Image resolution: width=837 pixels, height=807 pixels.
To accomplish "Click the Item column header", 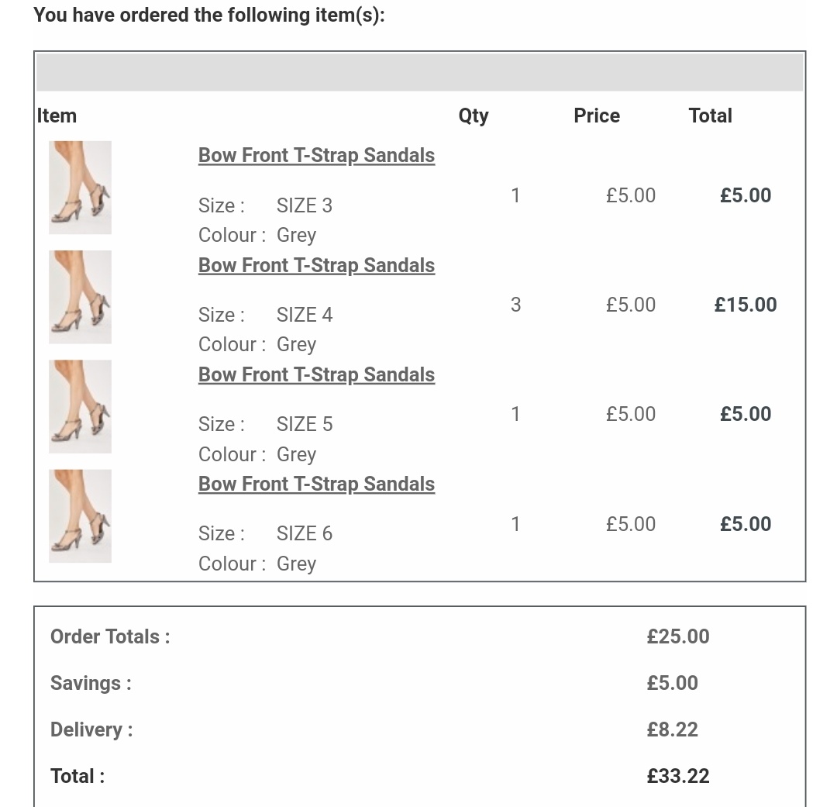I will click(x=57, y=116).
